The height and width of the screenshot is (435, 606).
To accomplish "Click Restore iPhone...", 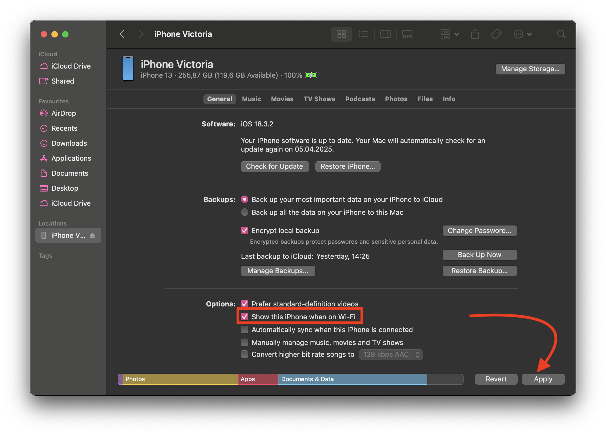I will pyautogui.click(x=348, y=167).
